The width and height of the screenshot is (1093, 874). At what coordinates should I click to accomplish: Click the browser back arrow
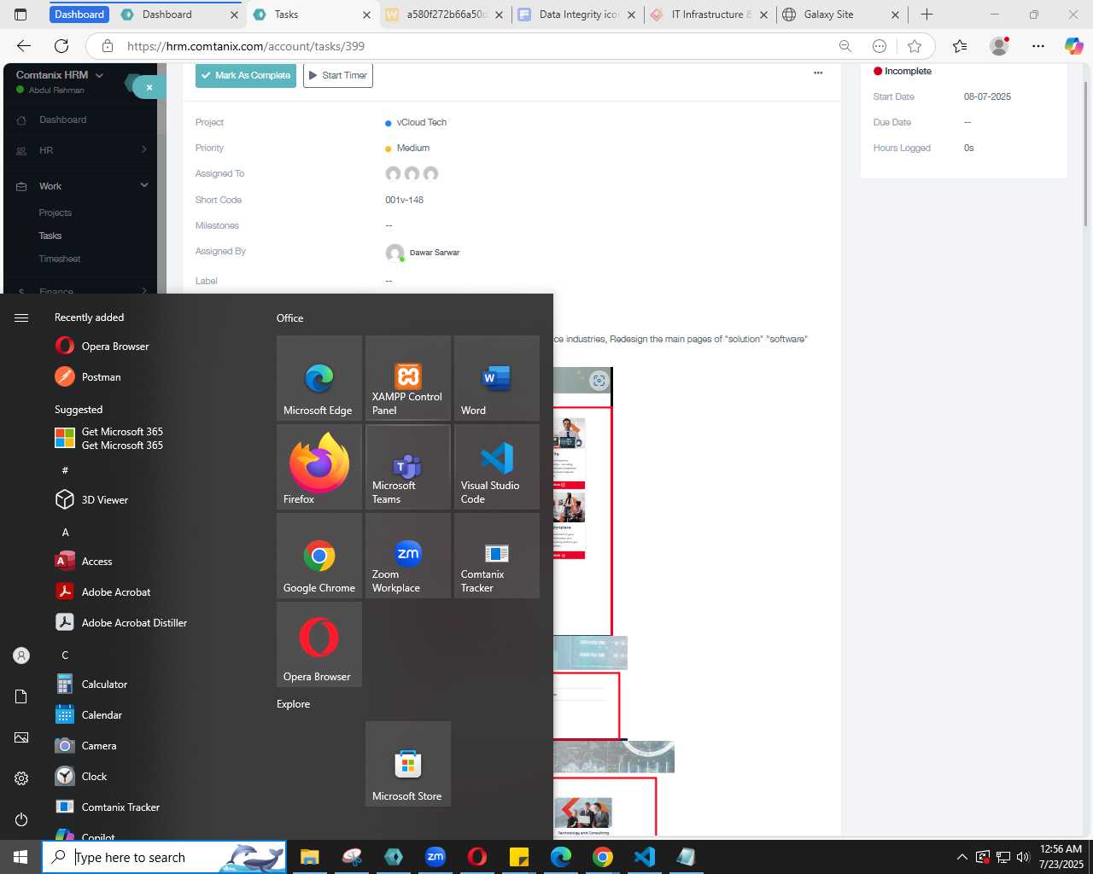click(24, 46)
